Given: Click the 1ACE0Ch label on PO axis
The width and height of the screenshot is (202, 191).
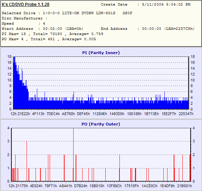Looking at the screenshot, I should coord(150,186).
